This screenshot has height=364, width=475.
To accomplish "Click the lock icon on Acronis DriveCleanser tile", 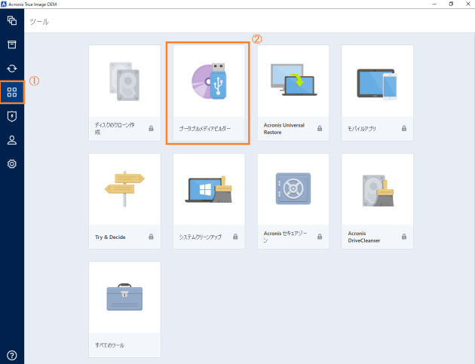I will tap(404, 237).
